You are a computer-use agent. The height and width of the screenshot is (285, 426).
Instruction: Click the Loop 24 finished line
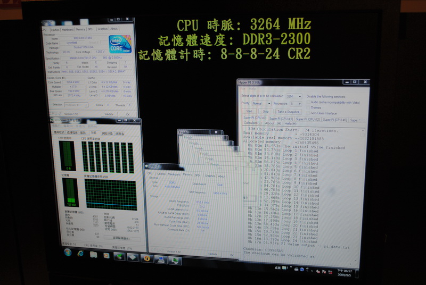click(283, 240)
